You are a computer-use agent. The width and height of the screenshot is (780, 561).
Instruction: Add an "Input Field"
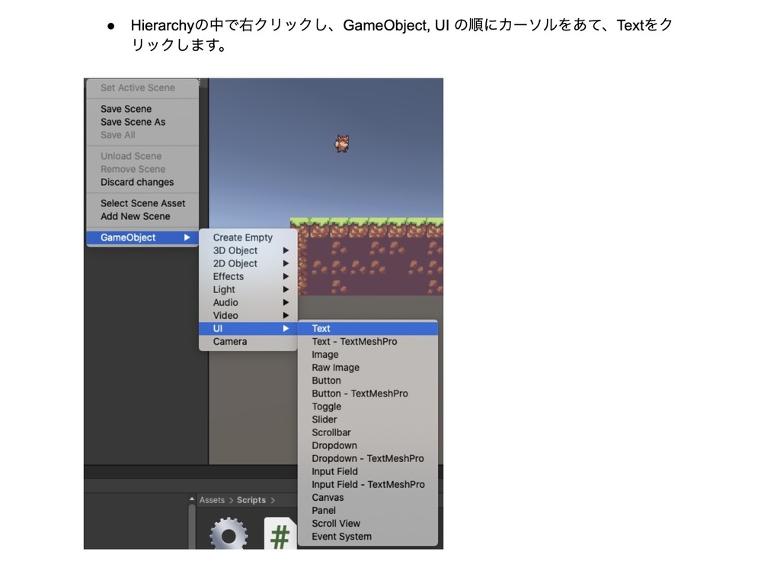point(334,471)
